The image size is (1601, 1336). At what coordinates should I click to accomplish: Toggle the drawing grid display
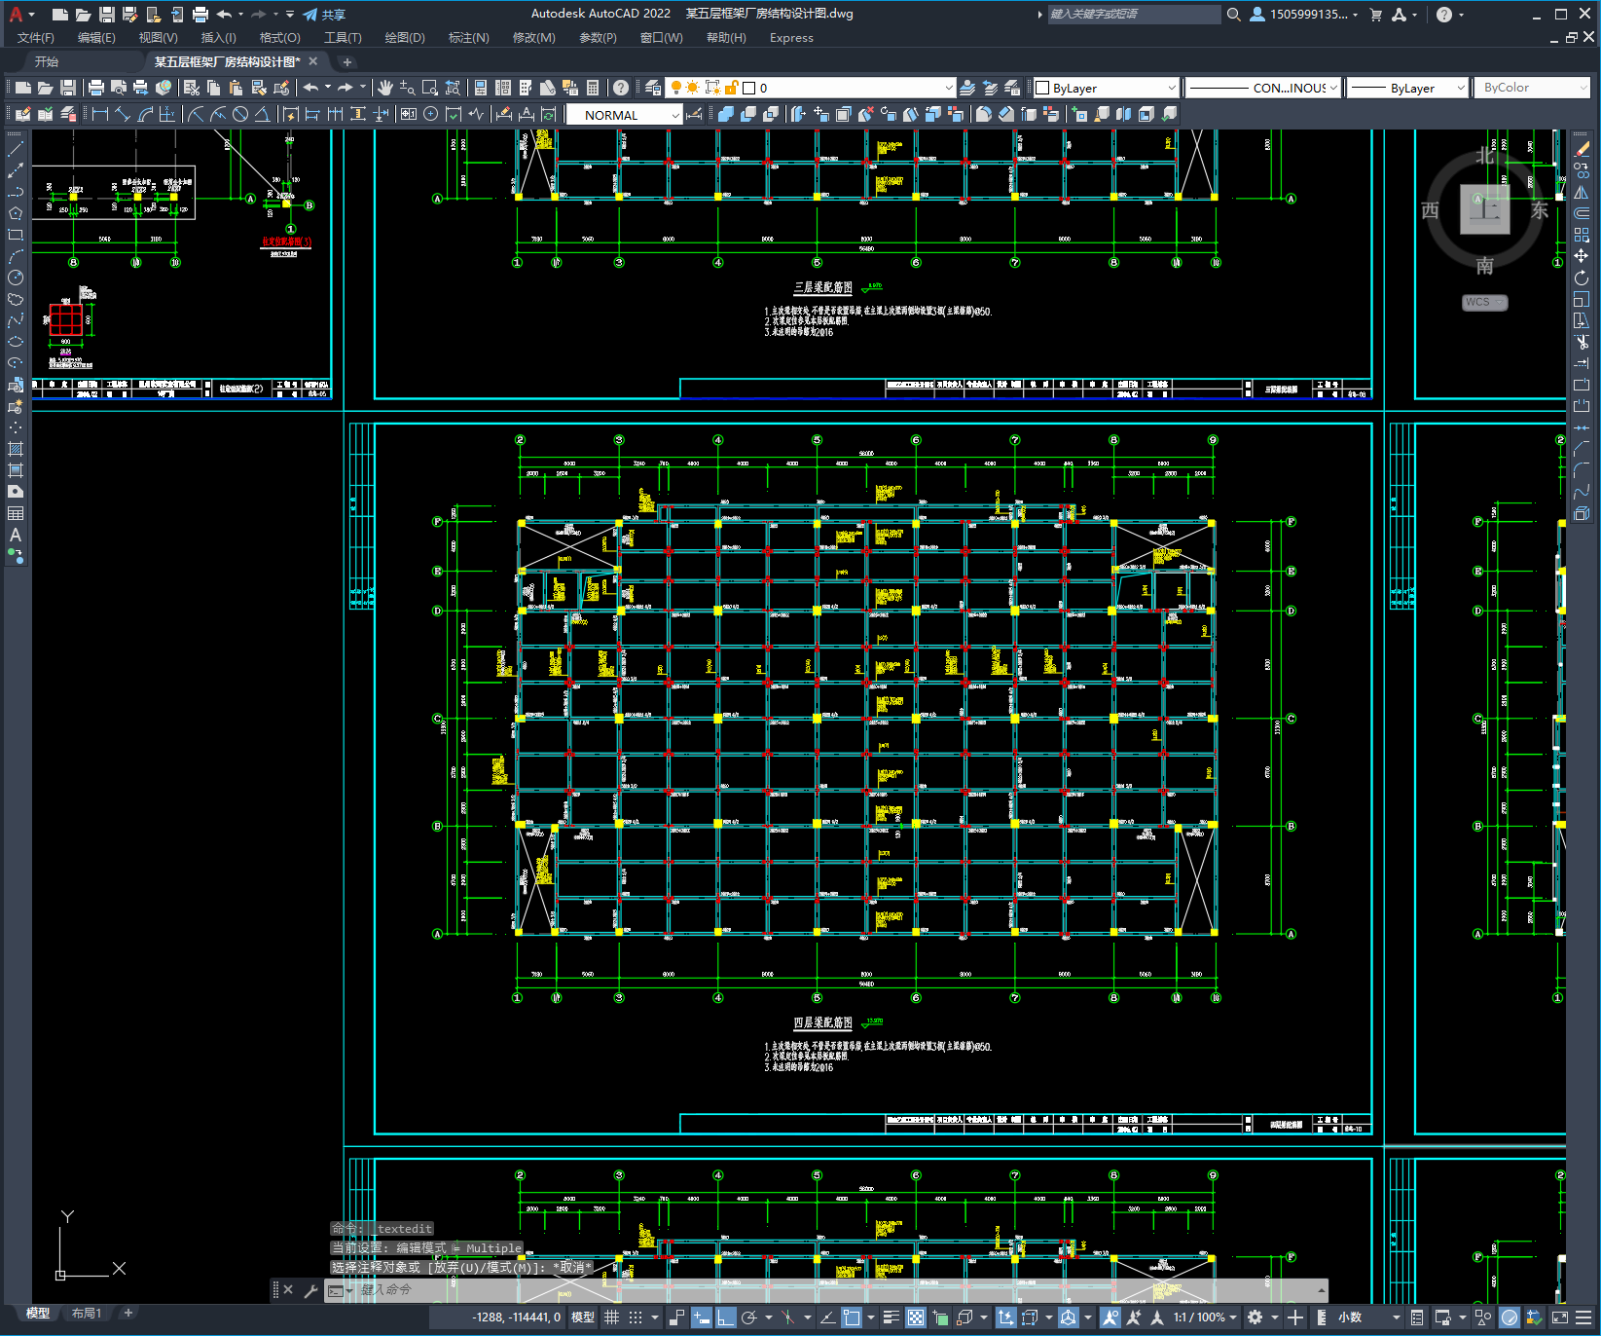pos(611,1317)
